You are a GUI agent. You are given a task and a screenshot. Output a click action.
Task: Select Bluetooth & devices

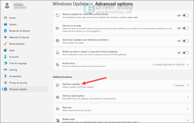pyautogui.click(x=25, y=31)
